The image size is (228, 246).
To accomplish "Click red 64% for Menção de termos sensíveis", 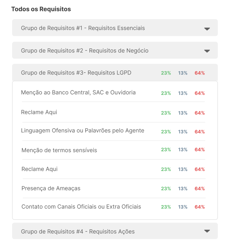I will [x=200, y=149].
